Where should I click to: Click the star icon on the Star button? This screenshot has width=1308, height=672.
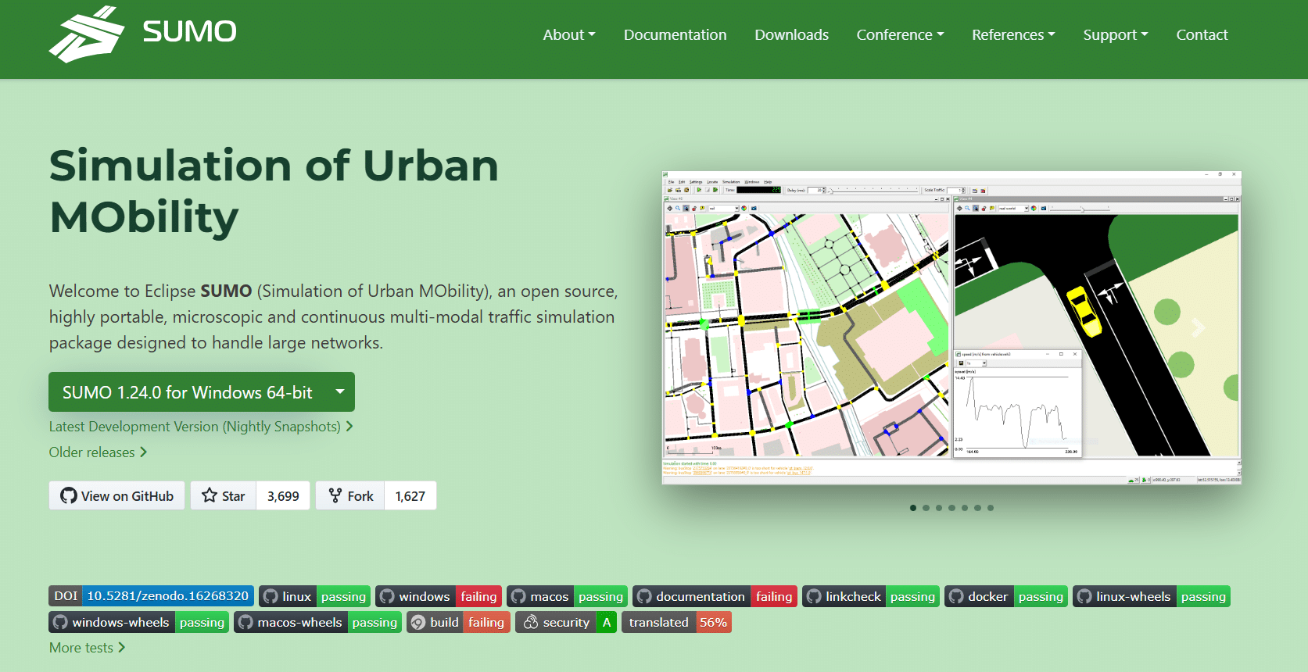(210, 495)
